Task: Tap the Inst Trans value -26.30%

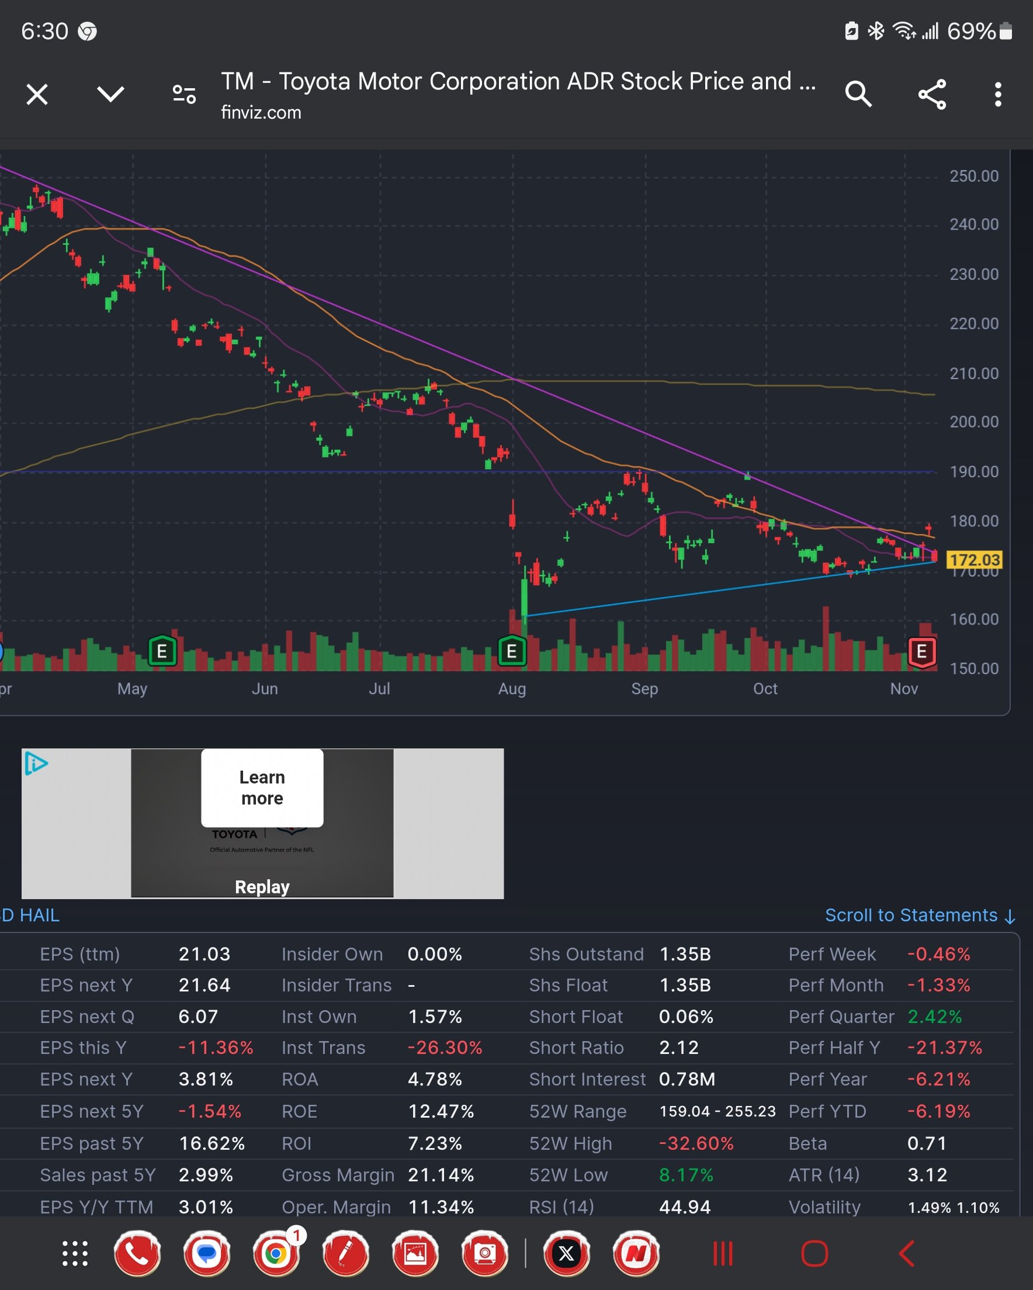Action: pyautogui.click(x=445, y=1048)
